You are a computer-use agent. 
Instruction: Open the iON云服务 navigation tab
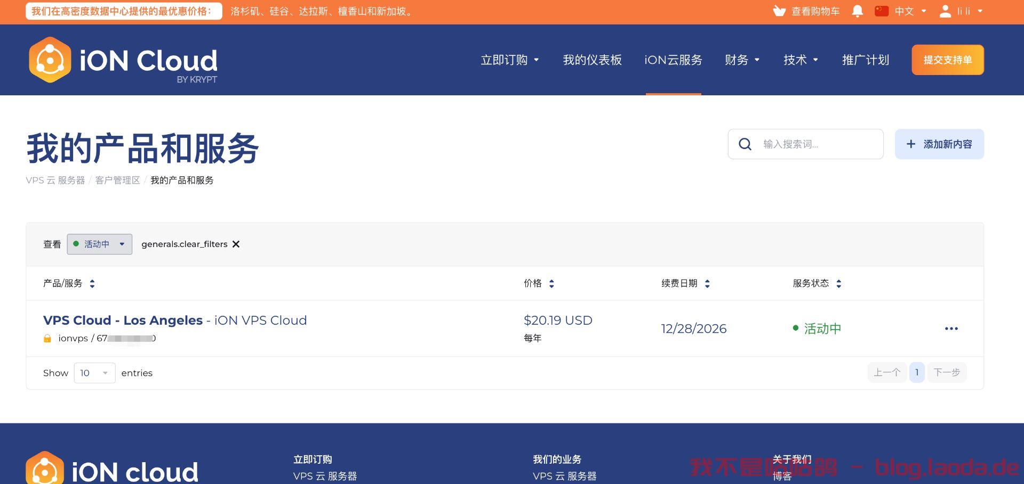[673, 60]
